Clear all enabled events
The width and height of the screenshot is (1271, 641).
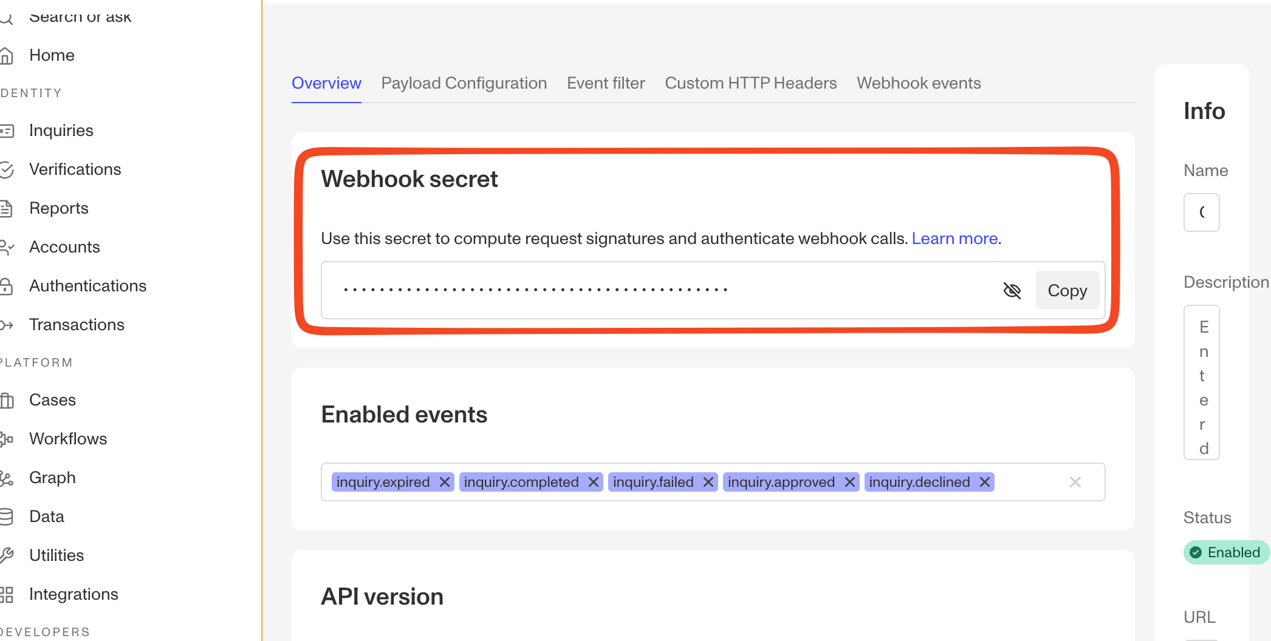tap(1075, 482)
